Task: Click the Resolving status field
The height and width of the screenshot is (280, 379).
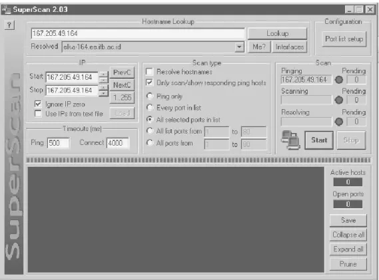Action: point(306,122)
